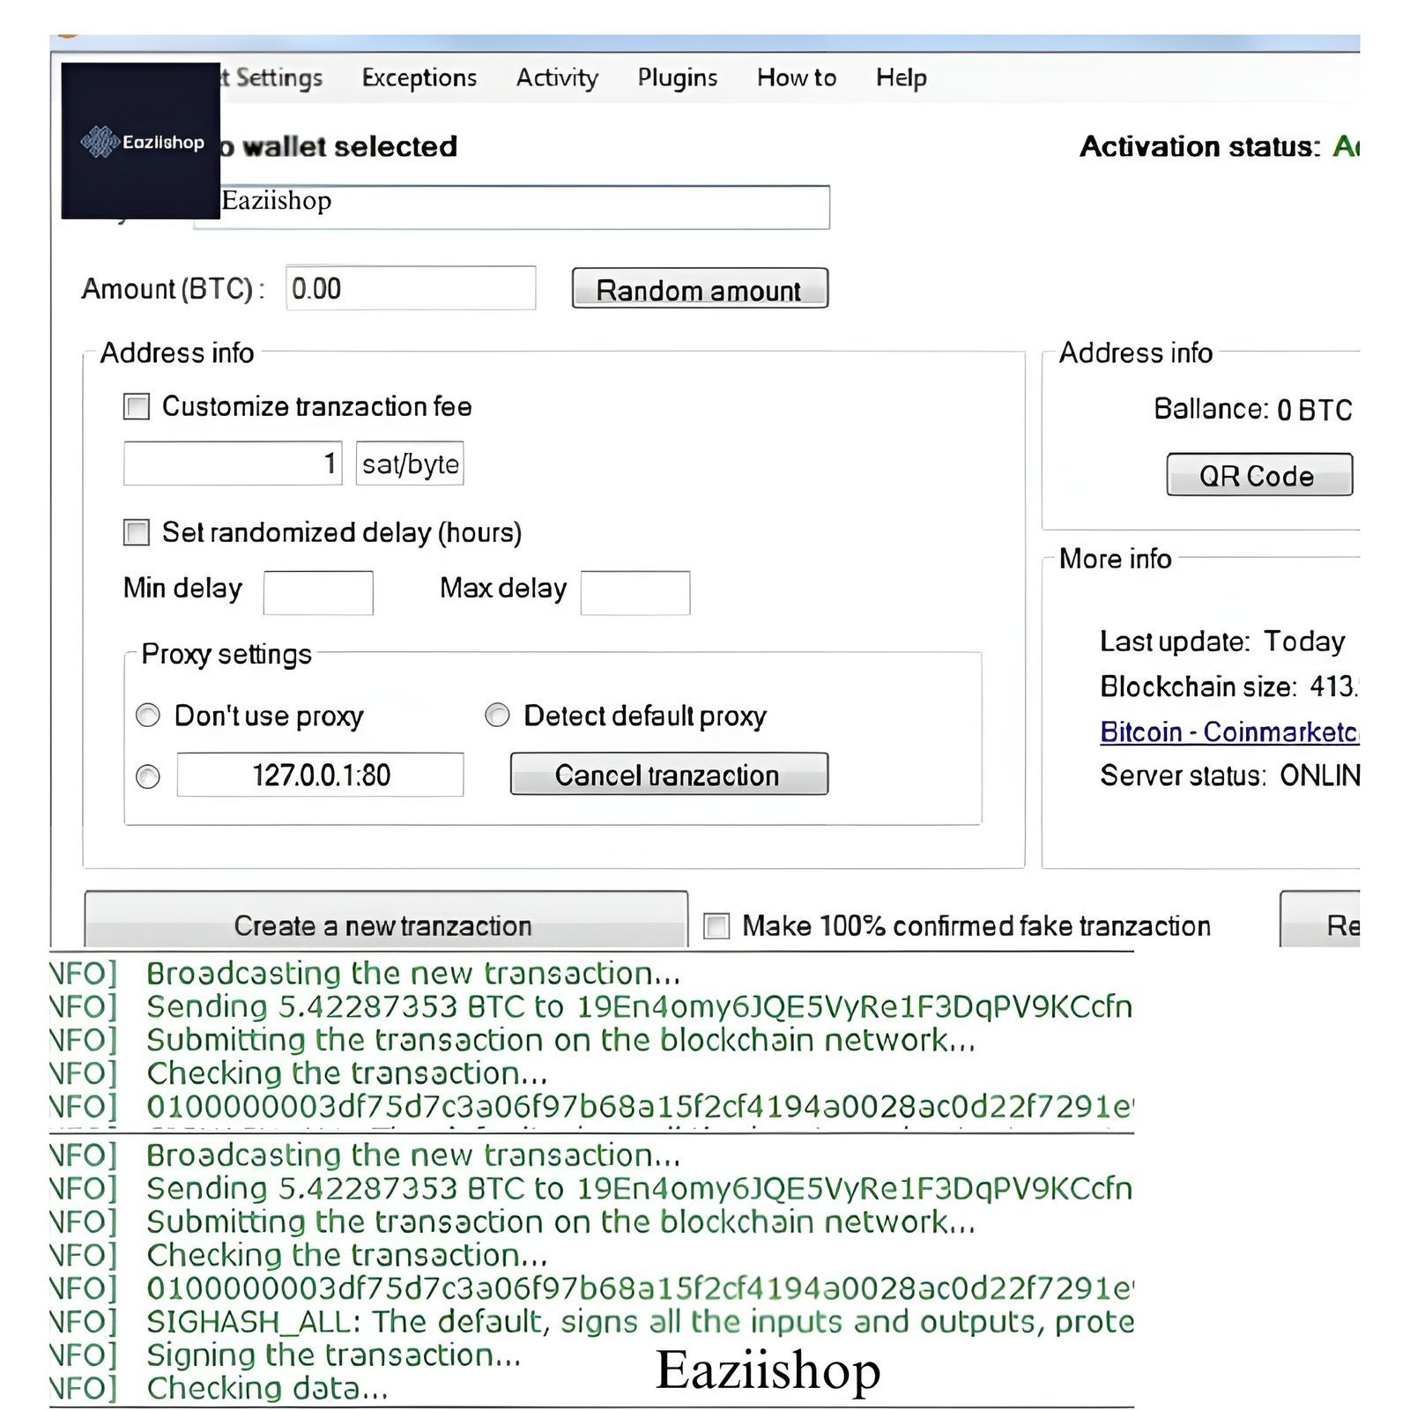Click the Activation status label
Viewport: 1410px width, 1410px height.
pyautogui.click(x=1200, y=146)
